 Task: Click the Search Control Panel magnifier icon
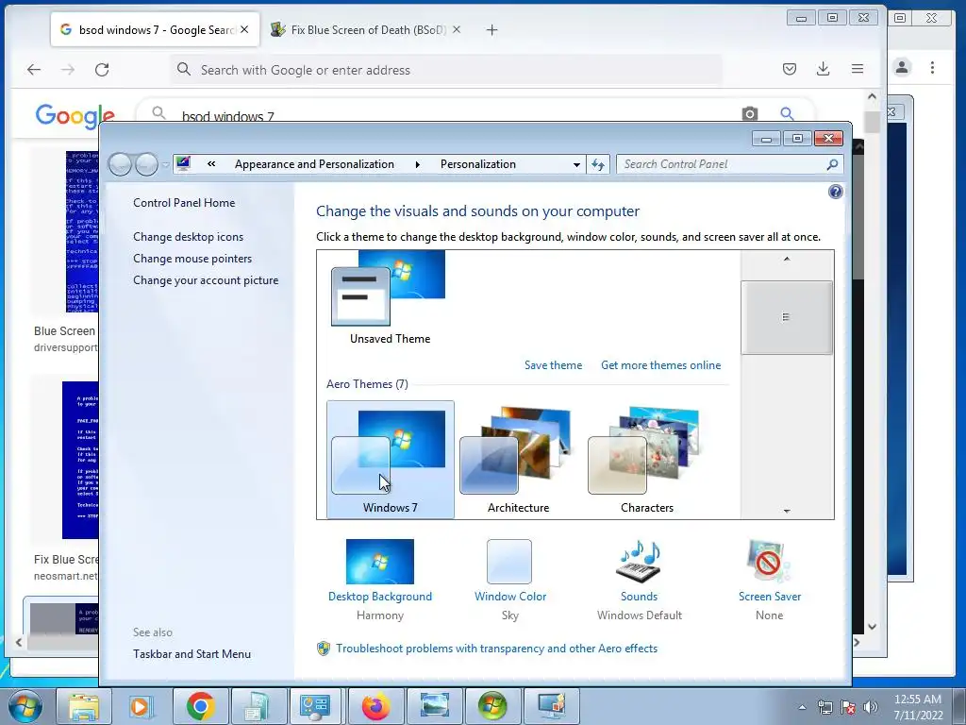pos(832,164)
